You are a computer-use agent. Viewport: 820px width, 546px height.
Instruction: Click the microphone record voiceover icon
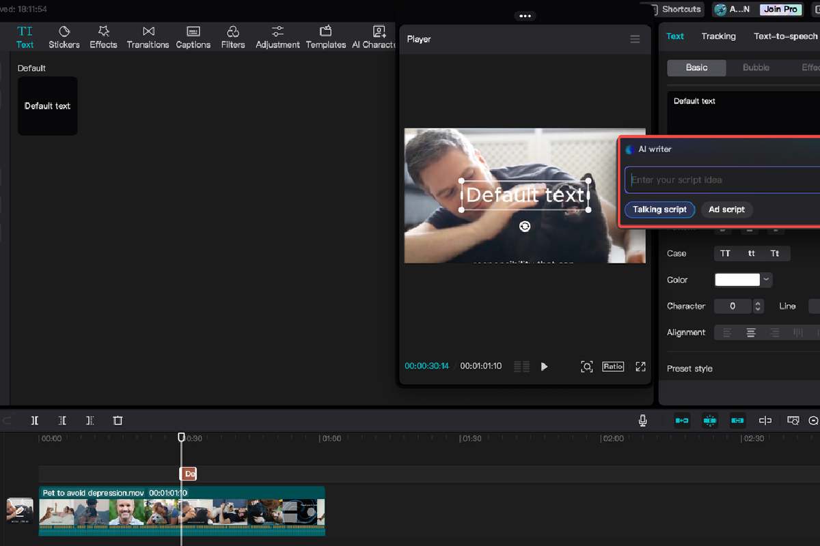(642, 420)
